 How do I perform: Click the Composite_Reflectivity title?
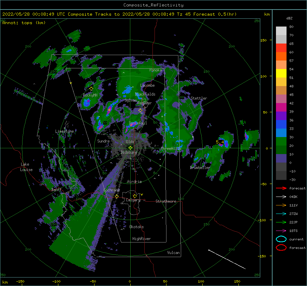click(x=153, y=5)
